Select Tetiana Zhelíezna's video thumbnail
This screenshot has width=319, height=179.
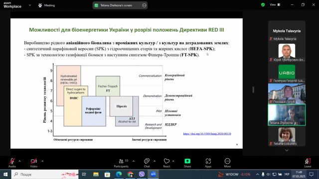287,115
